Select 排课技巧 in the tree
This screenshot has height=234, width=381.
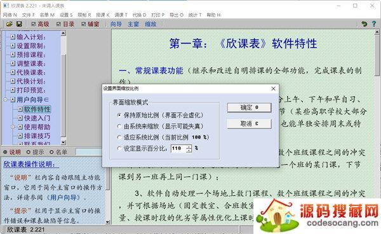pos(37,135)
